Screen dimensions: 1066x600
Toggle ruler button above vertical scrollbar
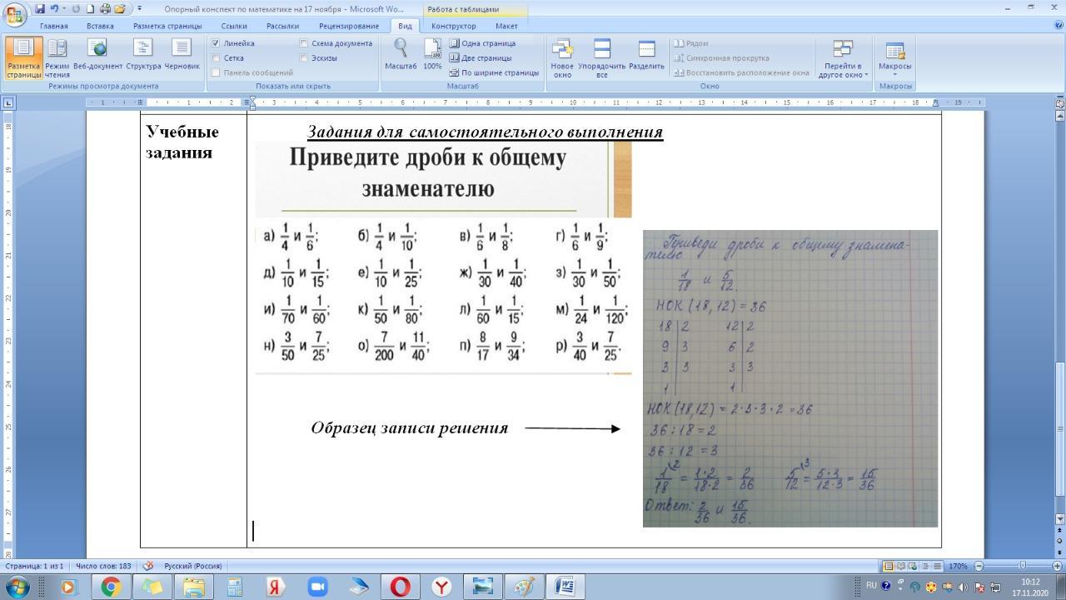(1060, 102)
